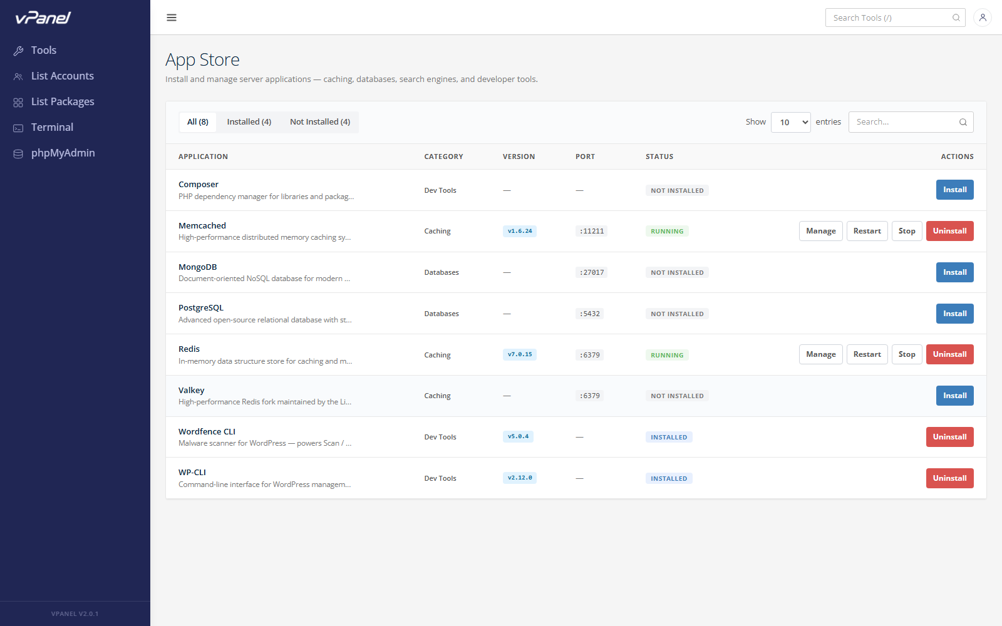The height and width of the screenshot is (626, 1002).
Task: Switch to the All (8) tab
Action: click(x=198, y=122)
